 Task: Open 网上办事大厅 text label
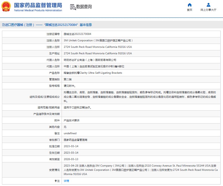pos(208,10)
